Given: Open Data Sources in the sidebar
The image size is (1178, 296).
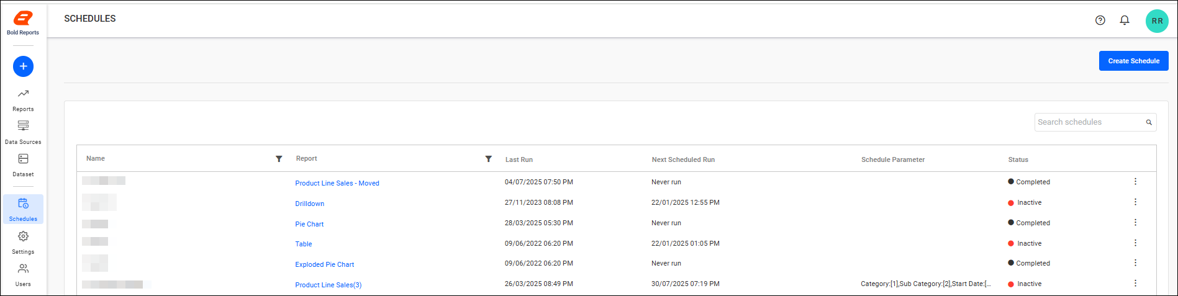Looking at the screenshot, I should pyautogui.click(x=23, y=133).
